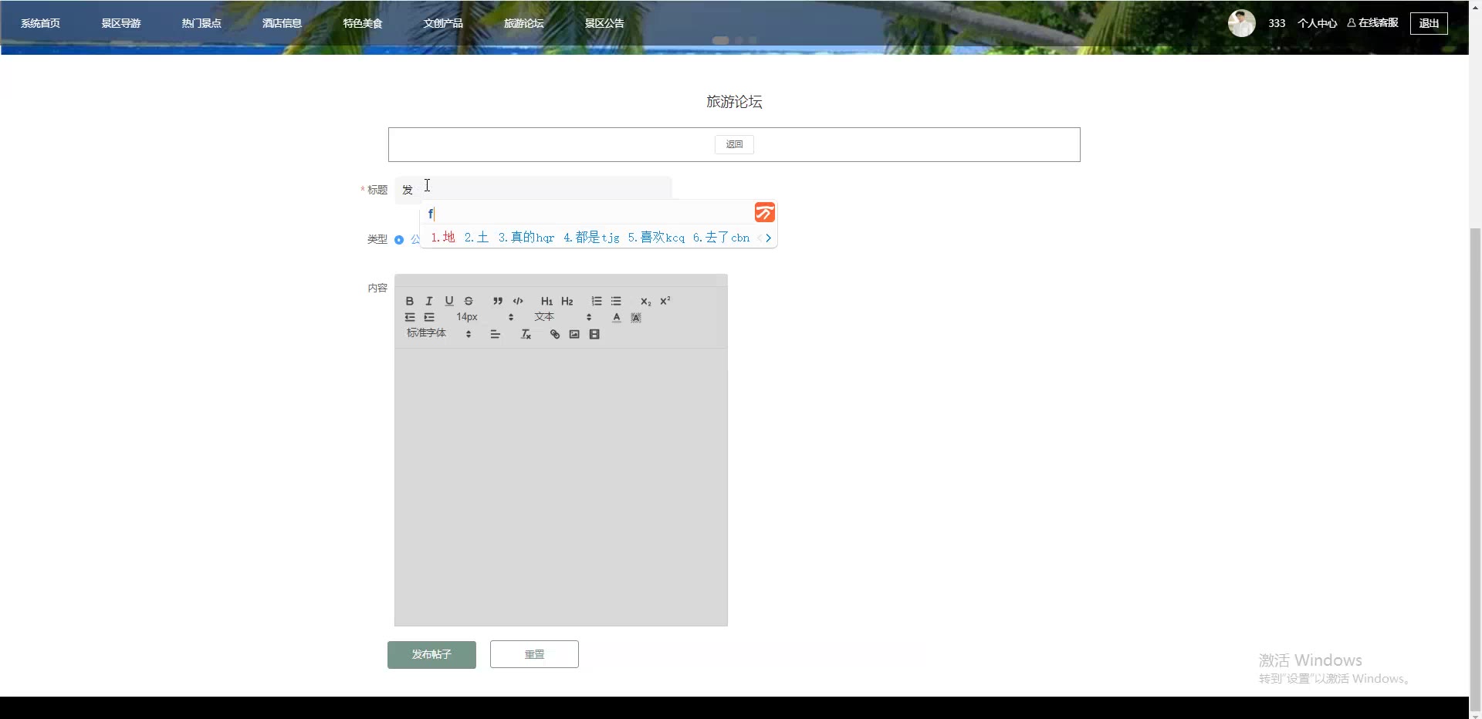Click the orange input method logo icon
Image resolution: width=1482 pixels, height=719 pixels.
[x=764, y=212]
